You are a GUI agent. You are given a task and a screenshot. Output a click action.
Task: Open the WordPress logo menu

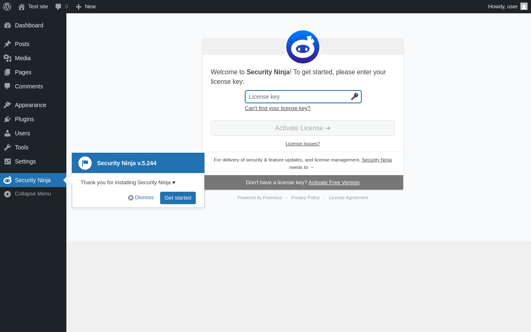tap(7, 7)
